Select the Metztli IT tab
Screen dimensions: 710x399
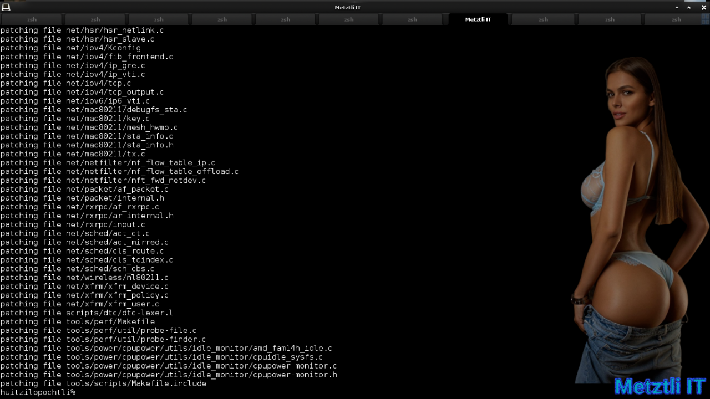(478, 19)
